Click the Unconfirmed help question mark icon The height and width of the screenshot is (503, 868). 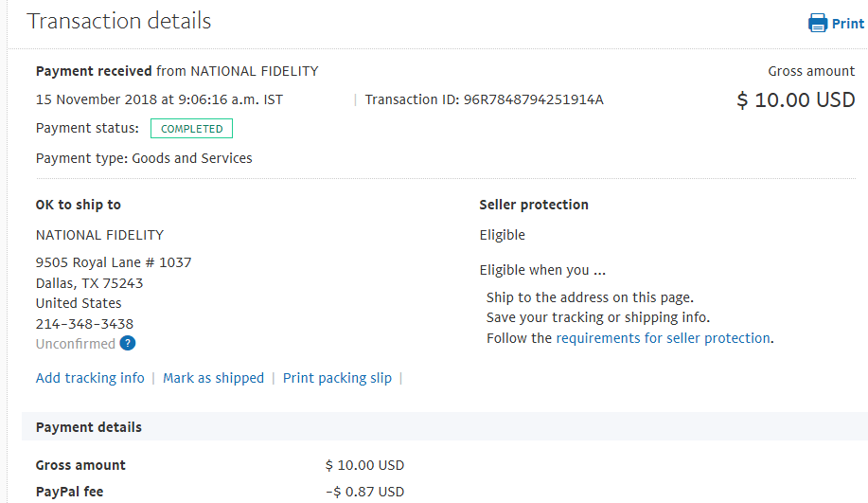[128, 344]
